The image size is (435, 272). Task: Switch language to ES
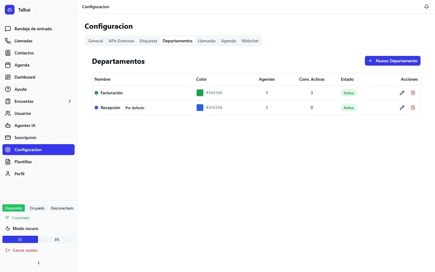tap(20, 239)
